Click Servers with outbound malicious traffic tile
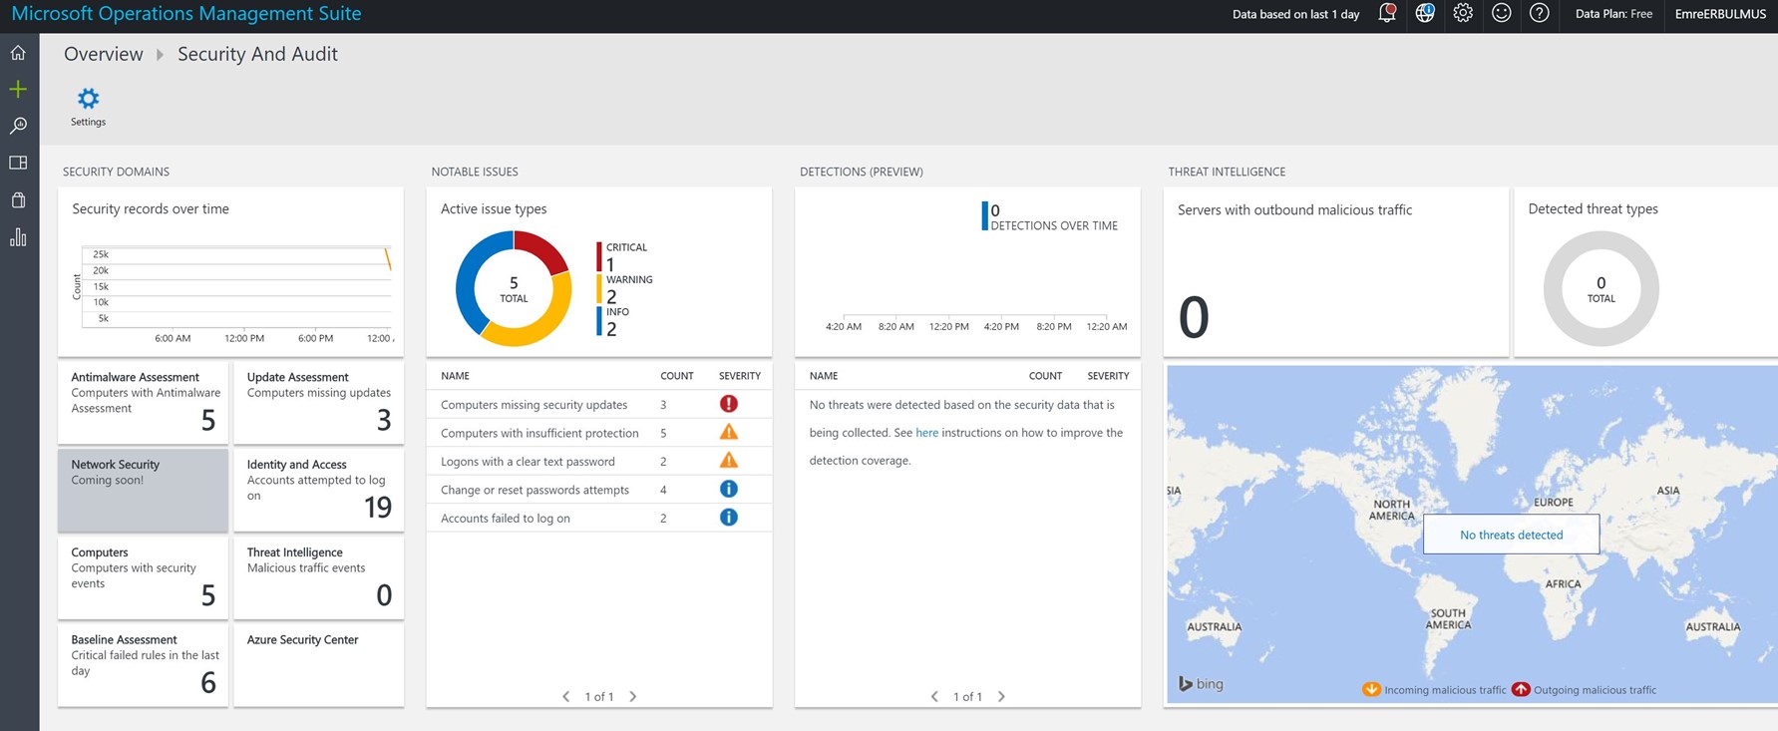The width and height of the screenshot is (1778, 731). (x=1336, y=271)
